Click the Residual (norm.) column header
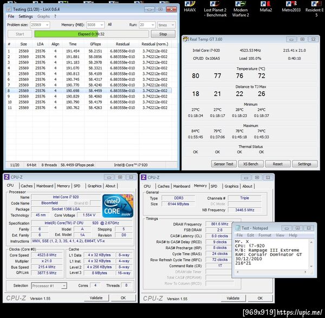This screenshot has height=318, width=325. click(155, 44)
